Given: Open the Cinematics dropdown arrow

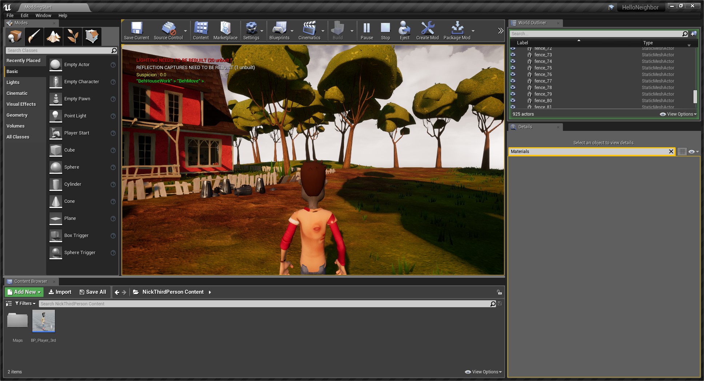Looking at the screenshot, I should pos(323,31).
